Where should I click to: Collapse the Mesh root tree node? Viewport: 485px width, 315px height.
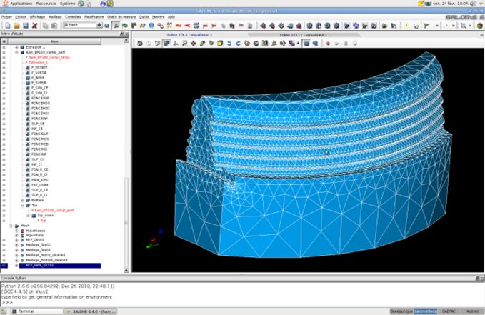[11, 226]
